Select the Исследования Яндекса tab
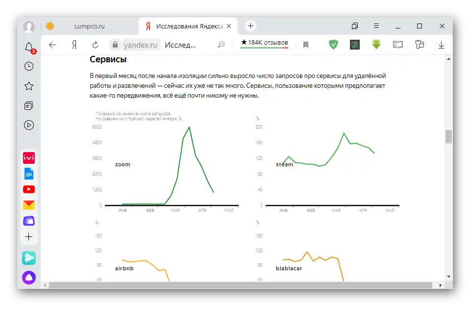This screenshot has width=470, height=310. point(189,26)
